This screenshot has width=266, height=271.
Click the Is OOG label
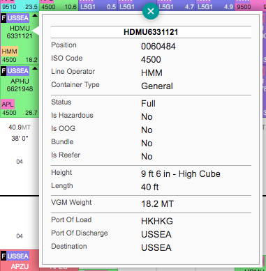[64, 129]
